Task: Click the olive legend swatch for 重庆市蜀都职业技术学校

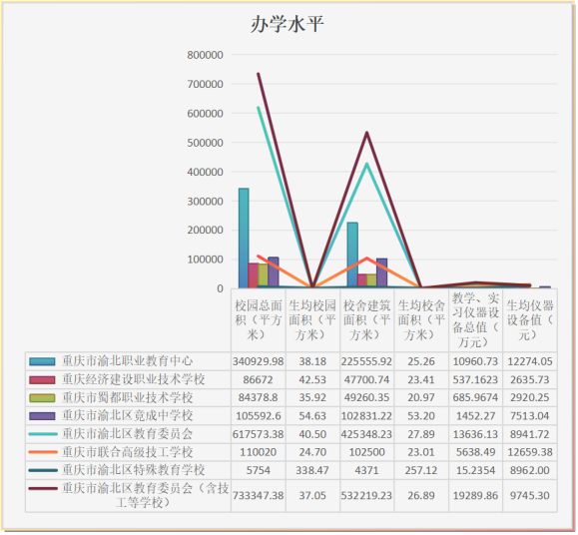Action: click(x=42, y=398)
